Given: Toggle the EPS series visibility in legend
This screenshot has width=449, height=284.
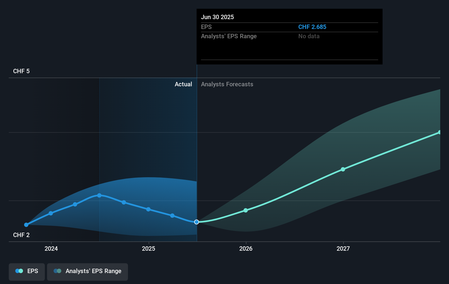Looking at the screenshot, I should [27, 272].
